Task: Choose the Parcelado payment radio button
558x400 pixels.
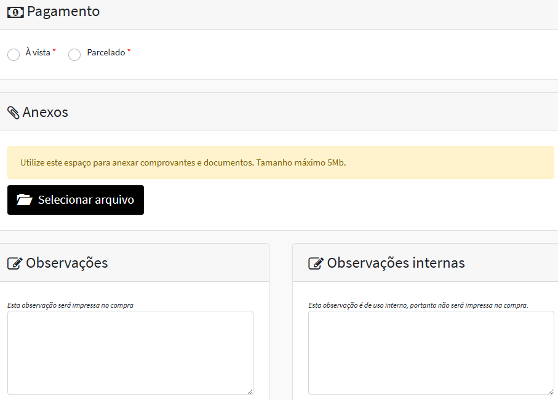Action: (x=74, y=55)
